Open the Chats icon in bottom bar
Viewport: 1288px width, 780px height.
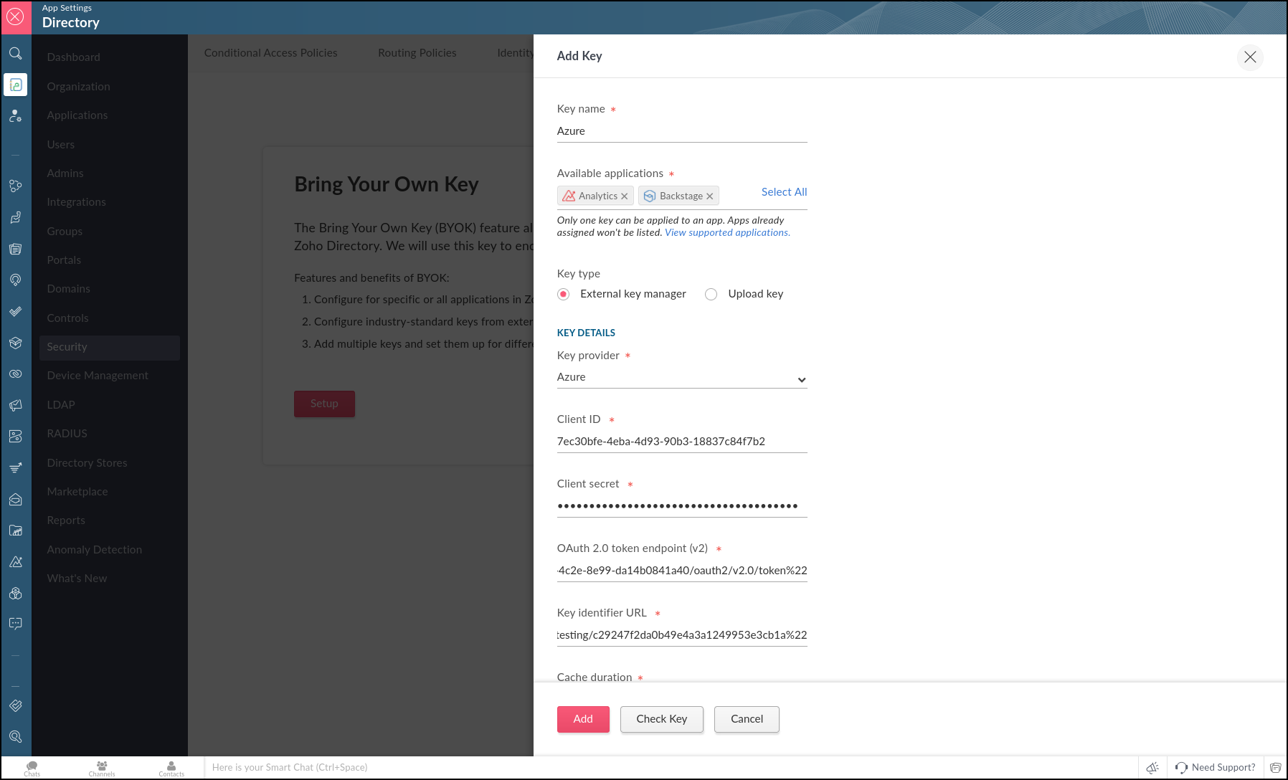click(x=32, y=769)
